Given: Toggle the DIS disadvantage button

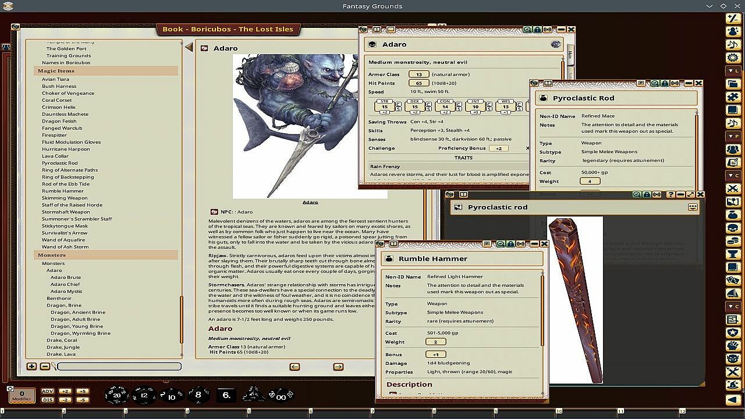Looking at the screenshot, I should (x=48, y=400).
